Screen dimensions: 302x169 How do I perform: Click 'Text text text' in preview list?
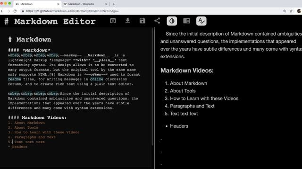[184, 114]
